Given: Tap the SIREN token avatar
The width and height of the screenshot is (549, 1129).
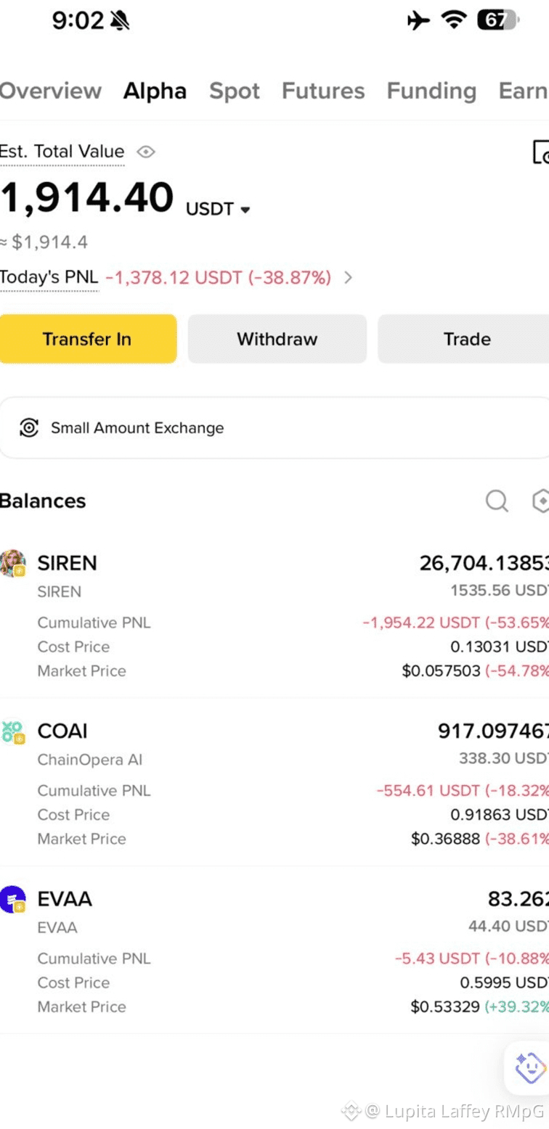Looking at the screenshot, I should tap(13, 563).
